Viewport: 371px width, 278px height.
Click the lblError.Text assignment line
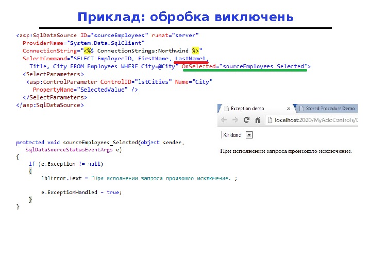point(139,178)
